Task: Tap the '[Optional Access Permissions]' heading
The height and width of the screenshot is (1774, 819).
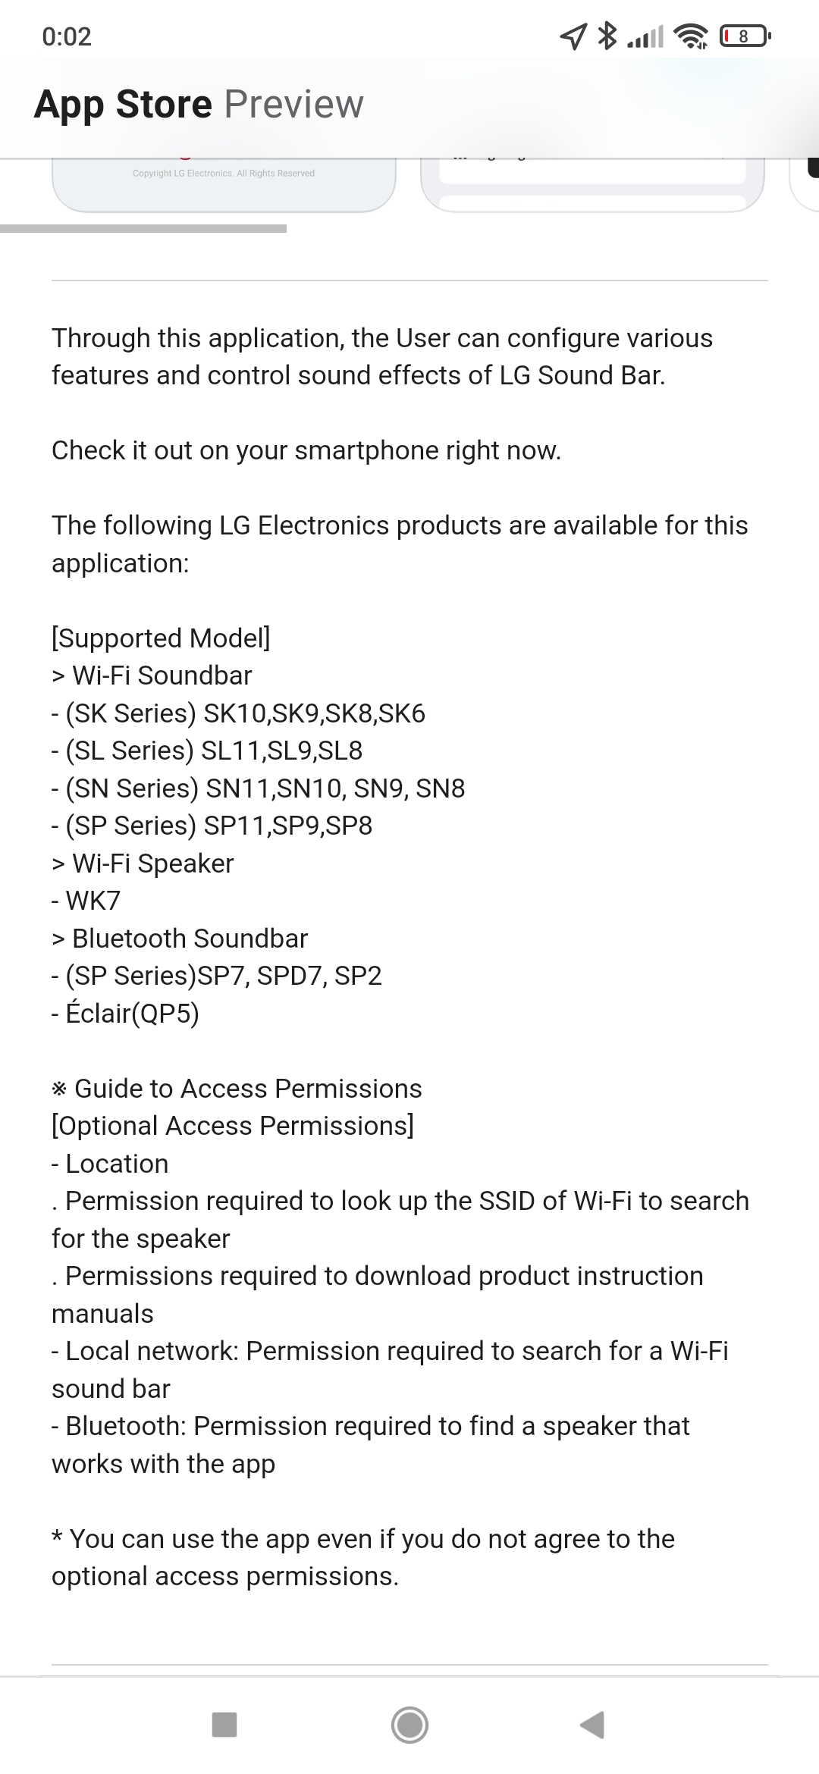Action: tap(233, 1126)
